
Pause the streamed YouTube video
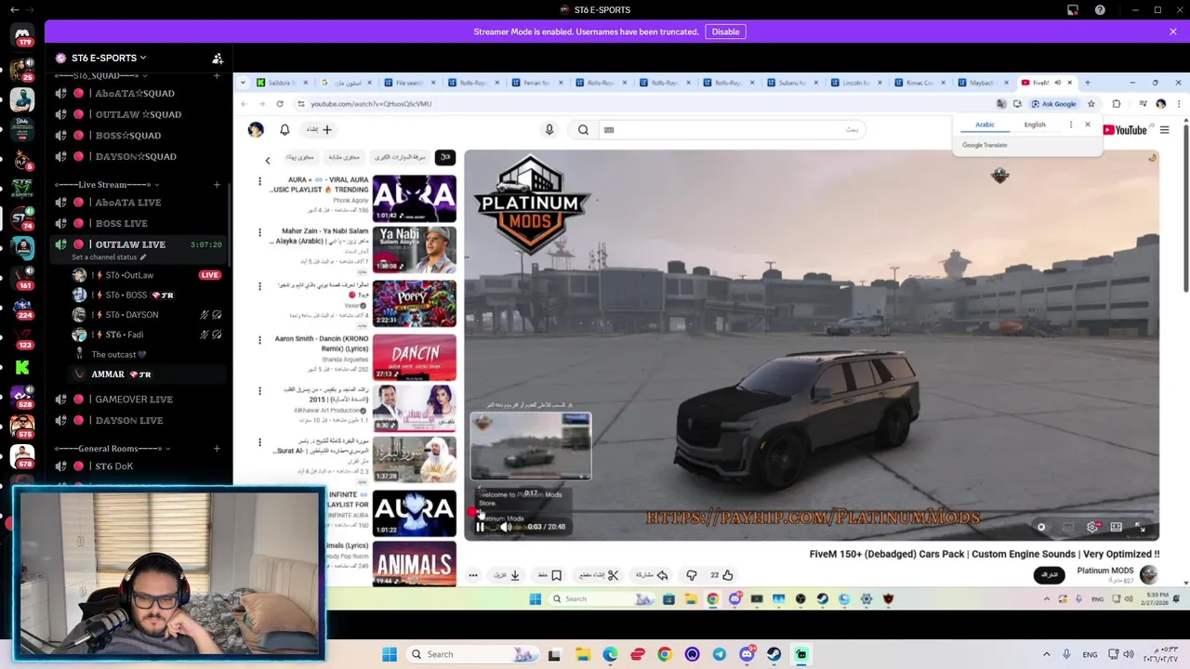pyautogui.click(x=480, y=527)
